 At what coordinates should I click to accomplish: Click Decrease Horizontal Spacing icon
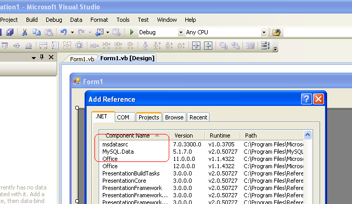click(118, 46)
